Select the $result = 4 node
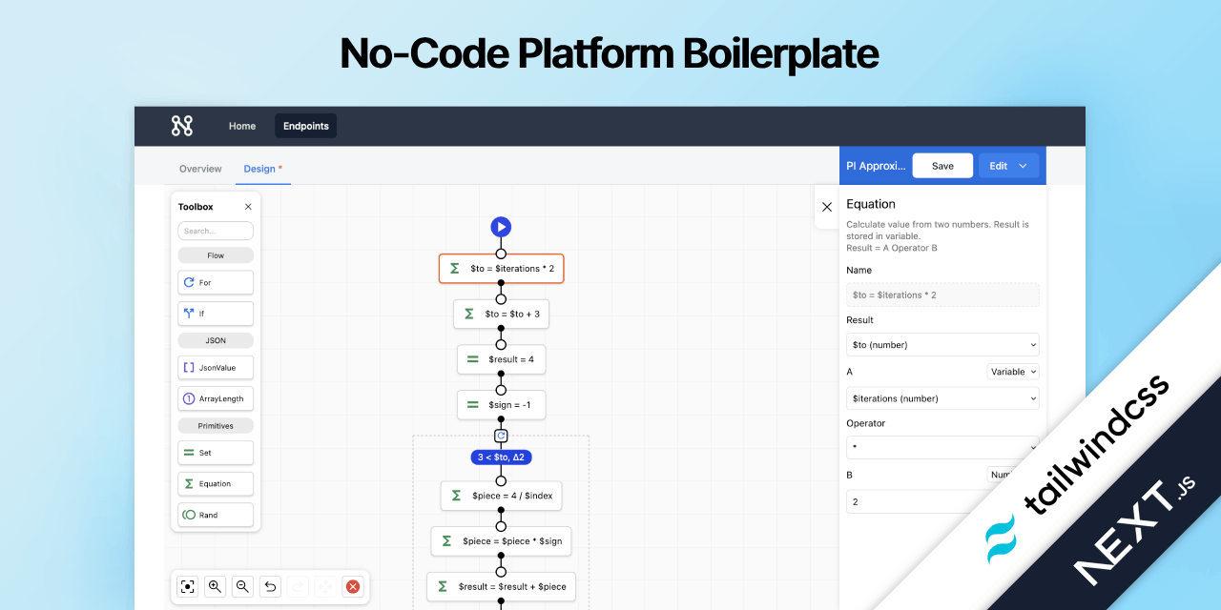Image resolution: width=1221 pixels, height=610 pixels. pos(501,359)
